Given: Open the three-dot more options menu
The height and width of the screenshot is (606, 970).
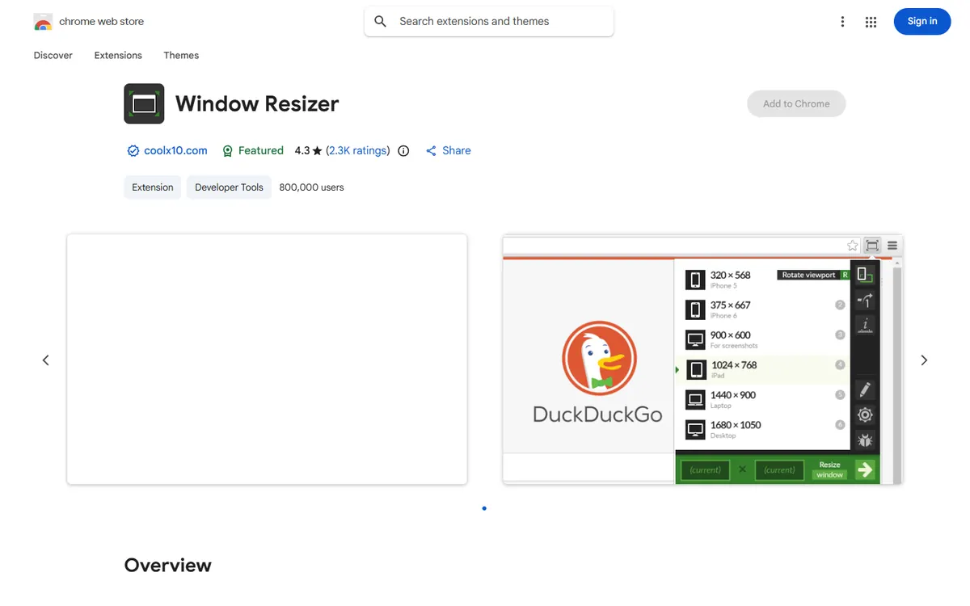Looking at the screenshot, I should point(842,22).
